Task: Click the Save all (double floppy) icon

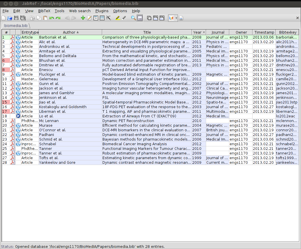Action: pos(23,18)
